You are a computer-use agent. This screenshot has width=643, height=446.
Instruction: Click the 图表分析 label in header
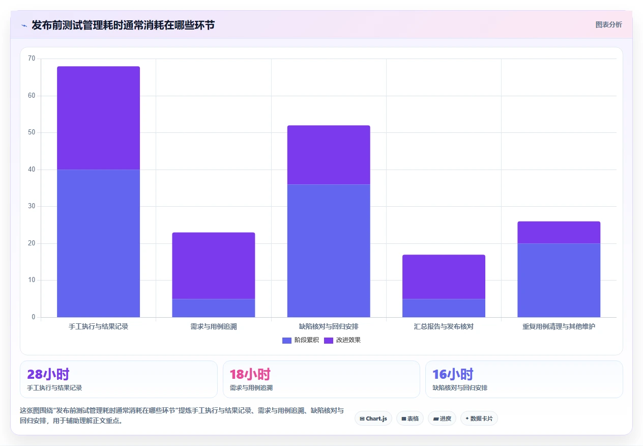coord(608,24)
